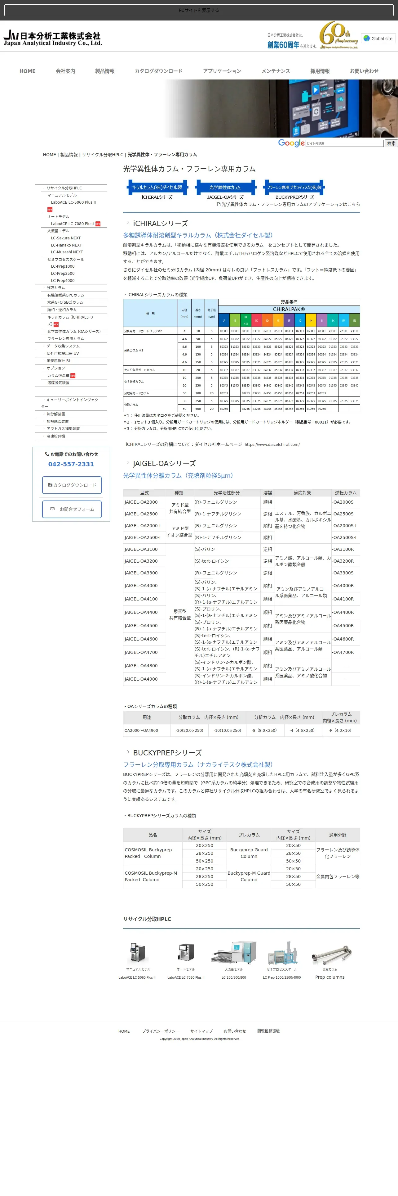Click the リサイクル分取HPLC breadcrumb link
This screenshot has width=398, height=1196.
click(x=102, y=155)
